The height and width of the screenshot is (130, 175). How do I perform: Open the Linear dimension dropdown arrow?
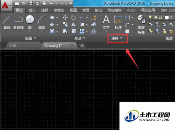(x=132, y=18)
